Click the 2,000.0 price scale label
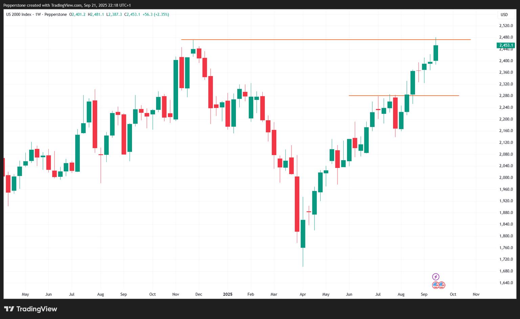Viewport: 520px width, 319px height. 506,178
